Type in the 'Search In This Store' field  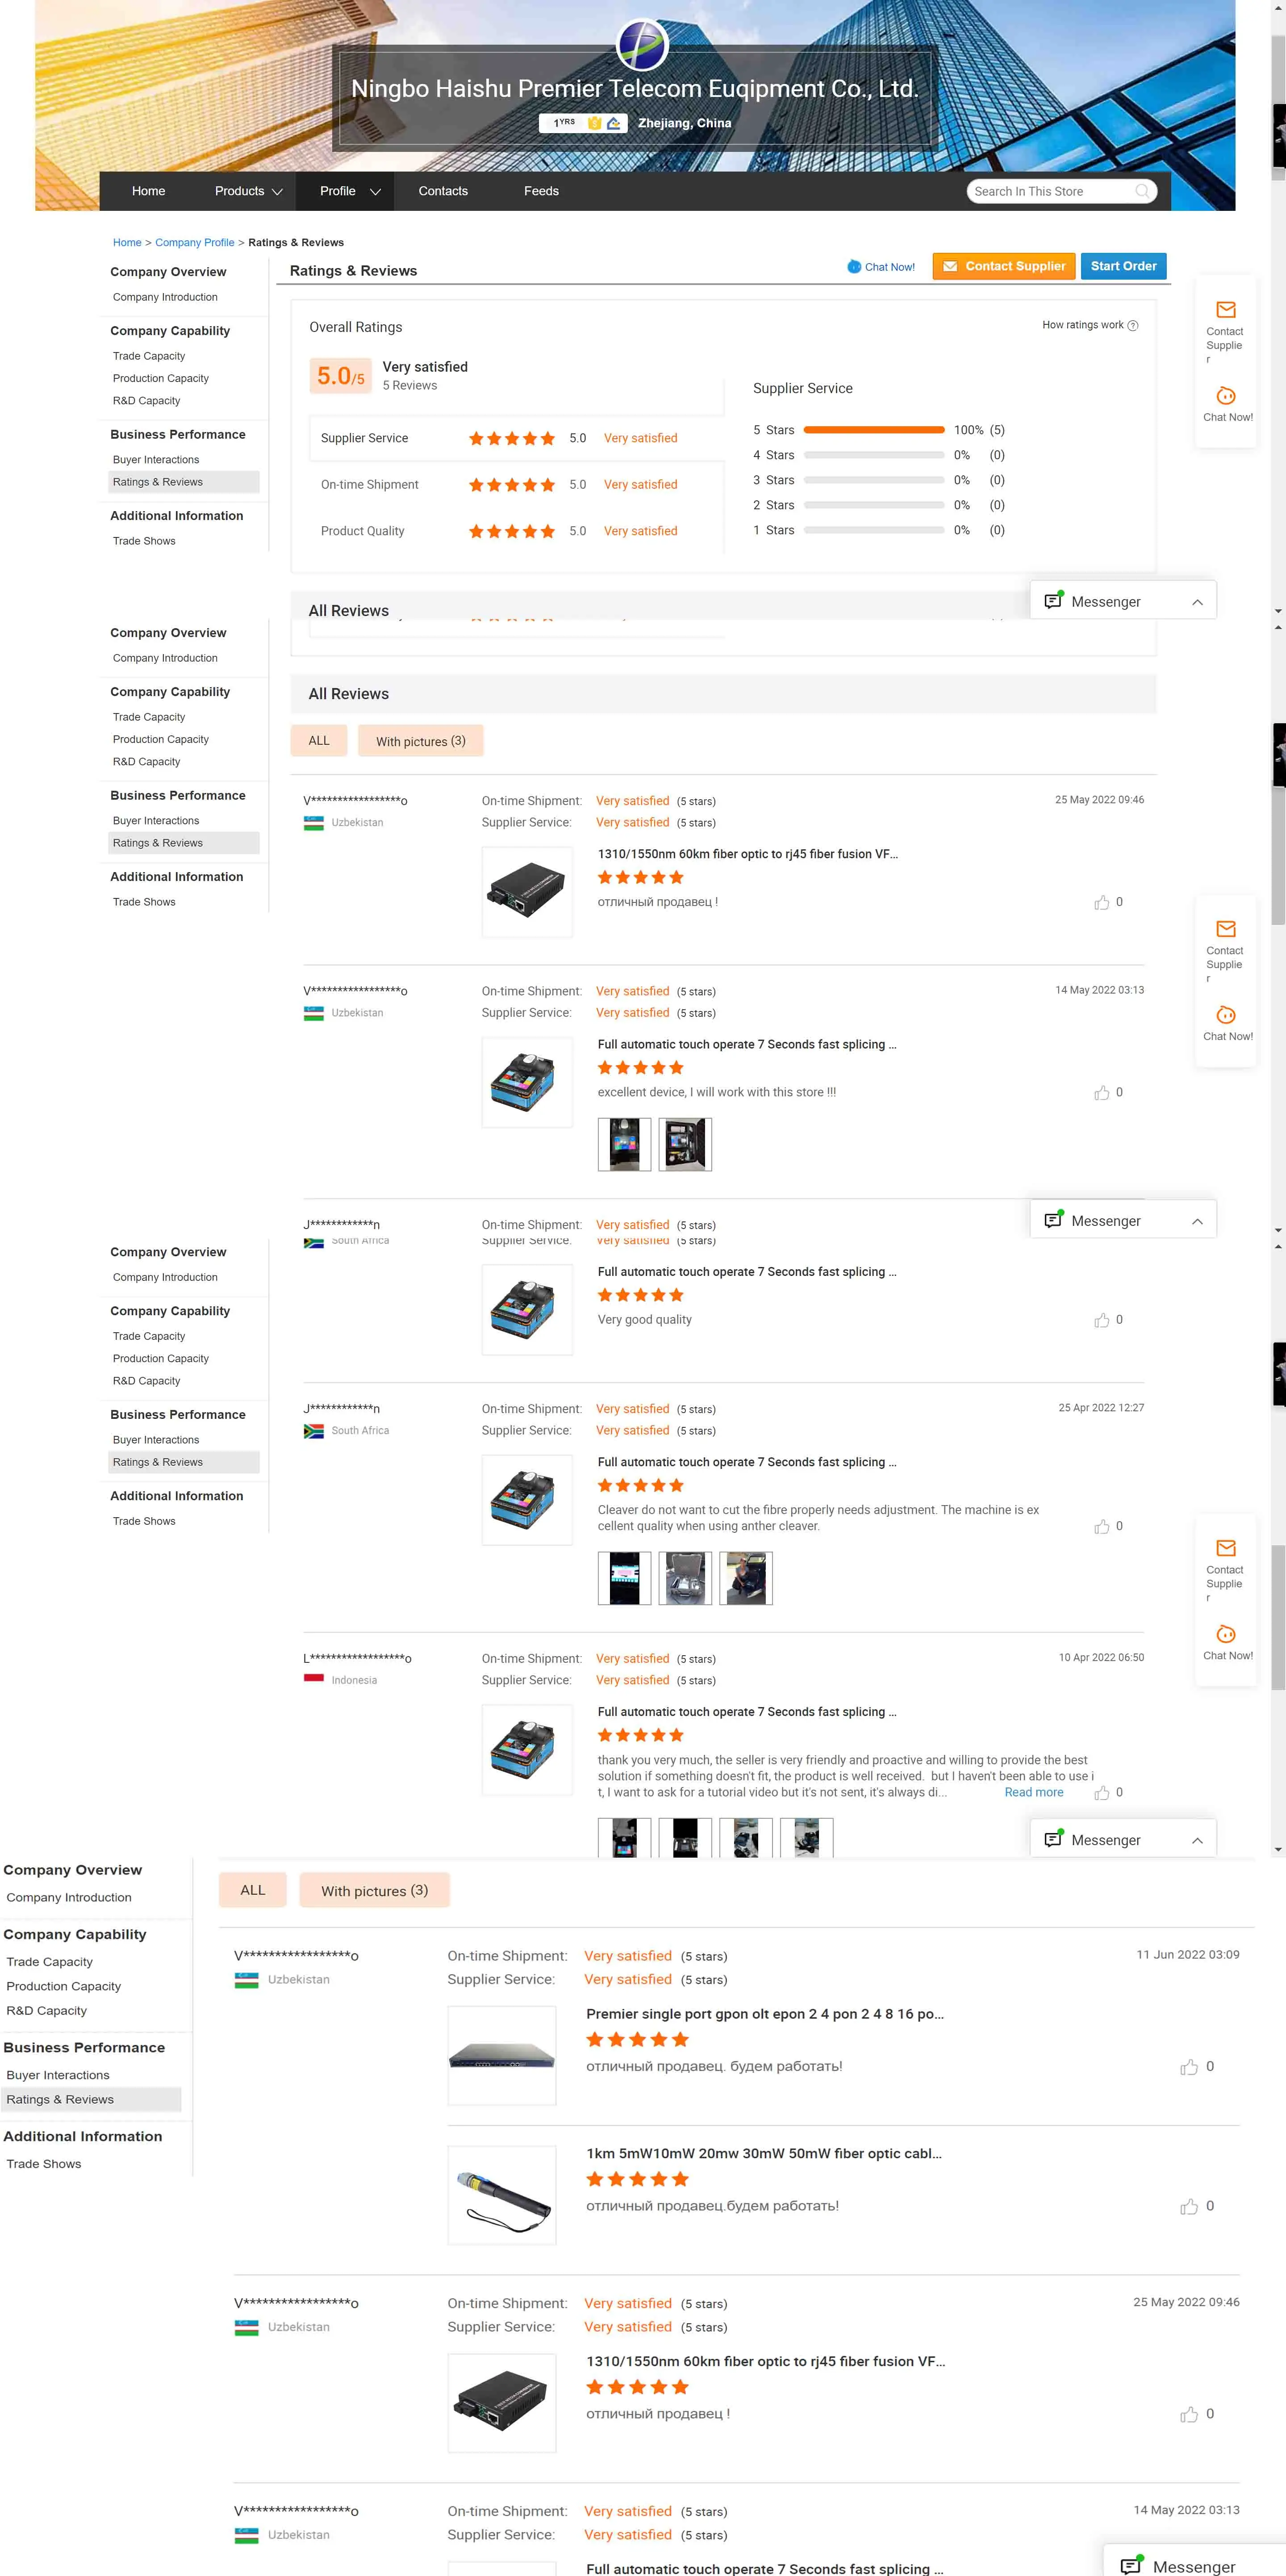[1049, 191]
